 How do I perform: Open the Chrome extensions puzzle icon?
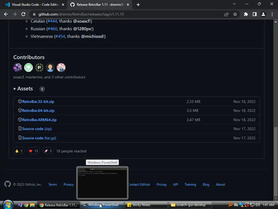coord(246,14)
